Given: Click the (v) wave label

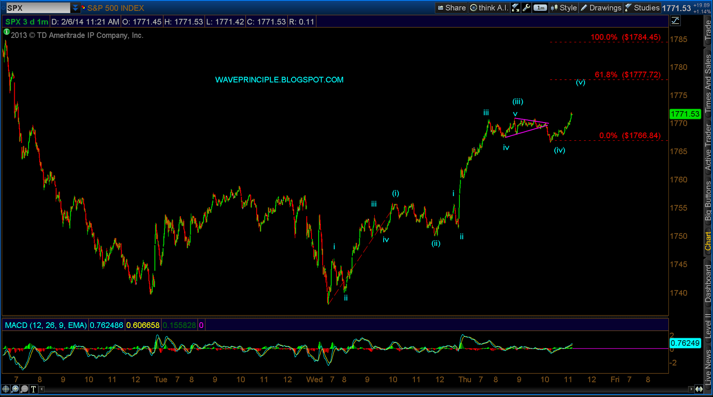Looking at the screenshot, I should 580,82.
